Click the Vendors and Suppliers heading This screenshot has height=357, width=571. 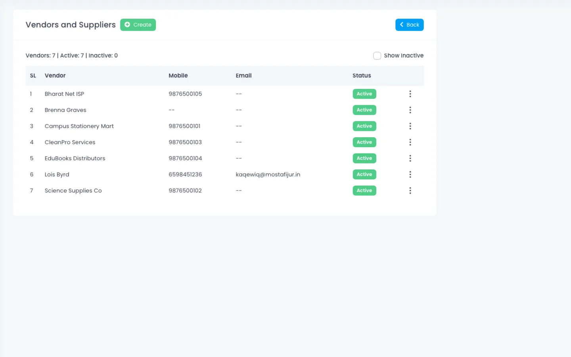click(71, 25)
